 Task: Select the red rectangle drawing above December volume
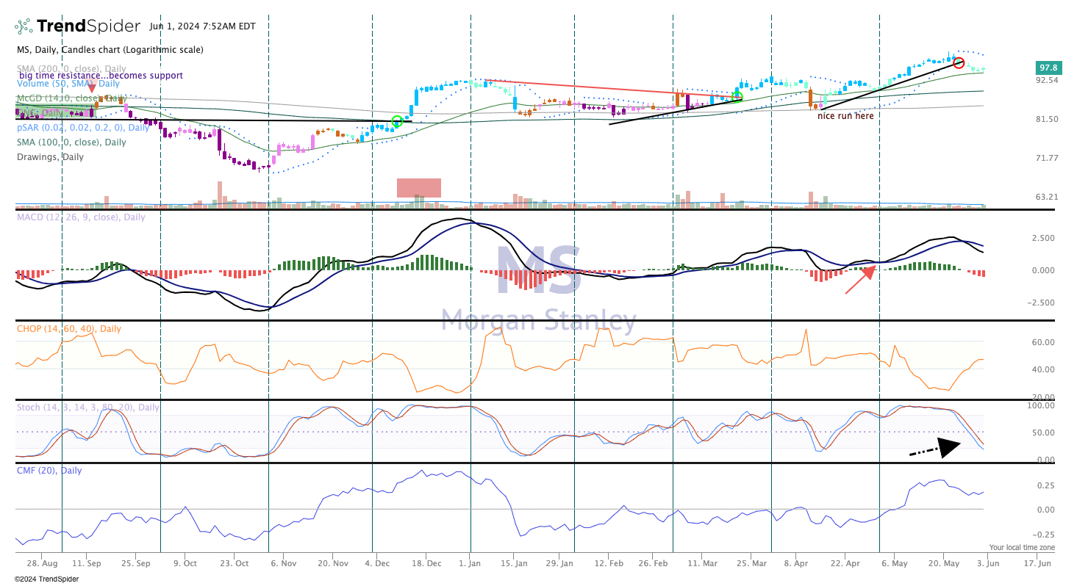tap(419, 188)
